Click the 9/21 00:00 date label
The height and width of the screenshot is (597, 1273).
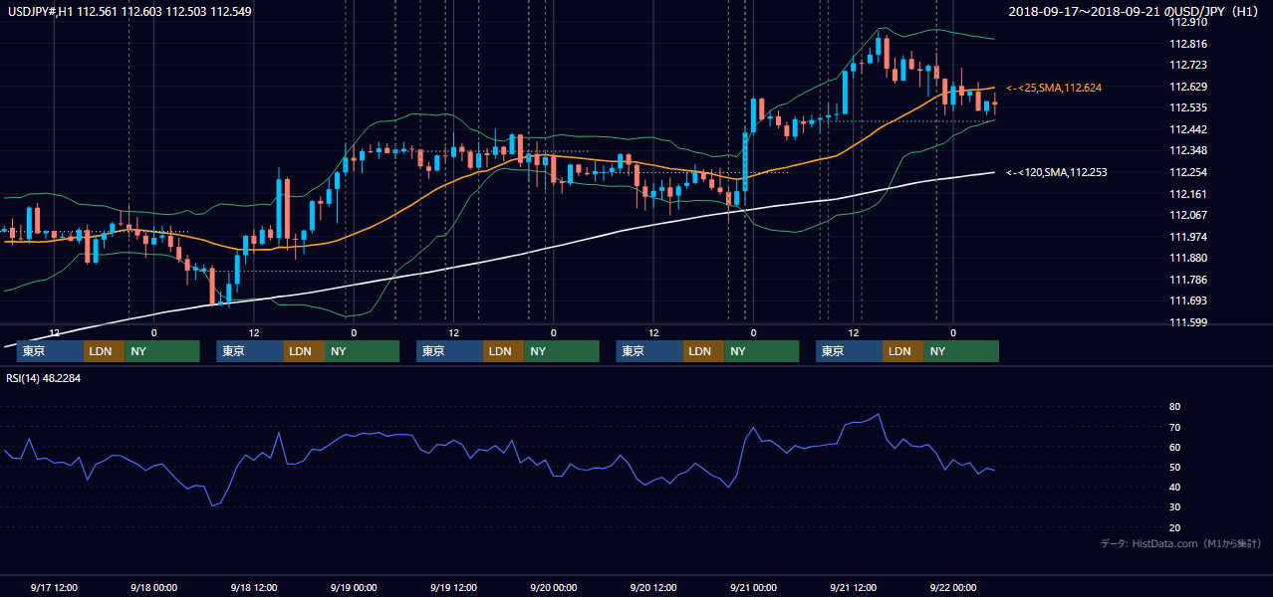(753, 587)
